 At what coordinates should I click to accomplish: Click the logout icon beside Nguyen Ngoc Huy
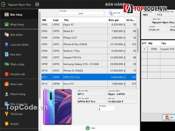tap(3, 5)
